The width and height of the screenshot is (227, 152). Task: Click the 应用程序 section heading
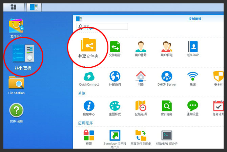pyautogui.click(x=85, y=123)
